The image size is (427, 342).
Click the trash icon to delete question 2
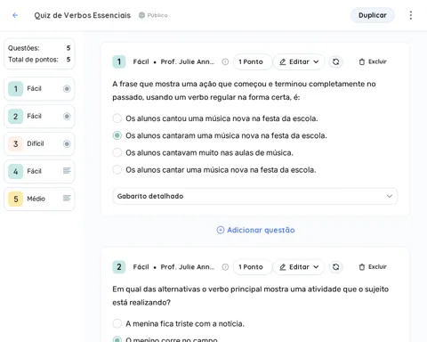[362, 267]
